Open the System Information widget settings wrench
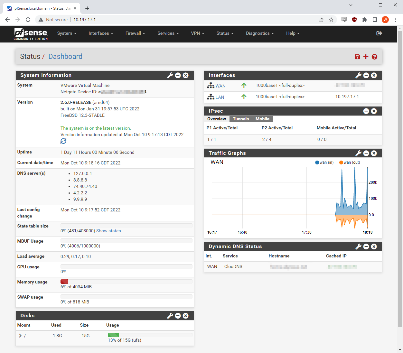 point(170,75)
